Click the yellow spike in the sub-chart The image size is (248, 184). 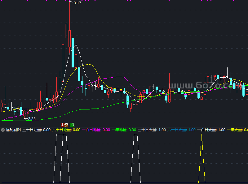[202, 161]
